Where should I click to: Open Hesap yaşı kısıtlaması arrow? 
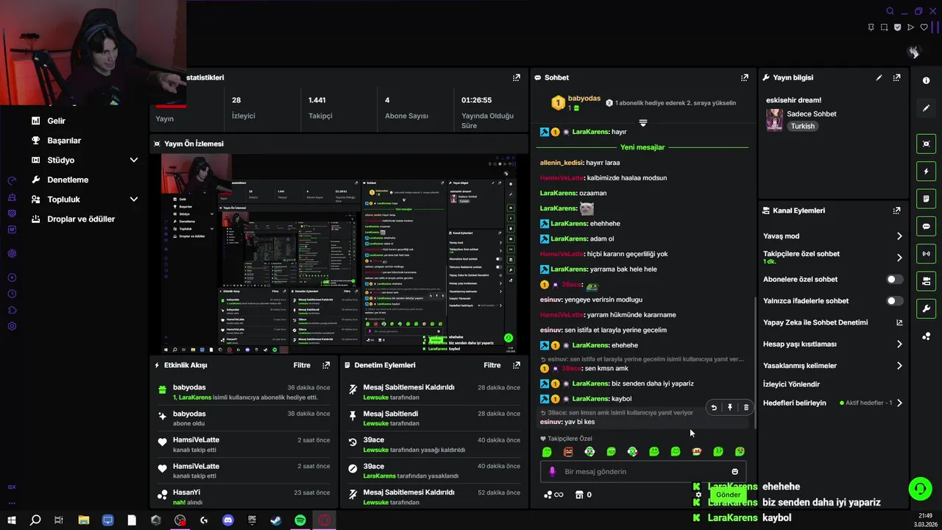(x=899, y=344)
